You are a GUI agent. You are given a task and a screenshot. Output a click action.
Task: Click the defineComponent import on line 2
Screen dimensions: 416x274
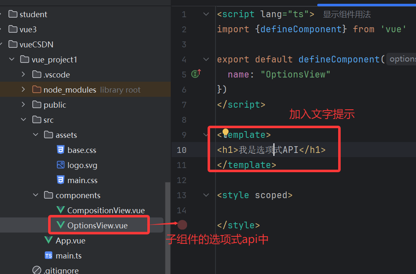[301, 29]
